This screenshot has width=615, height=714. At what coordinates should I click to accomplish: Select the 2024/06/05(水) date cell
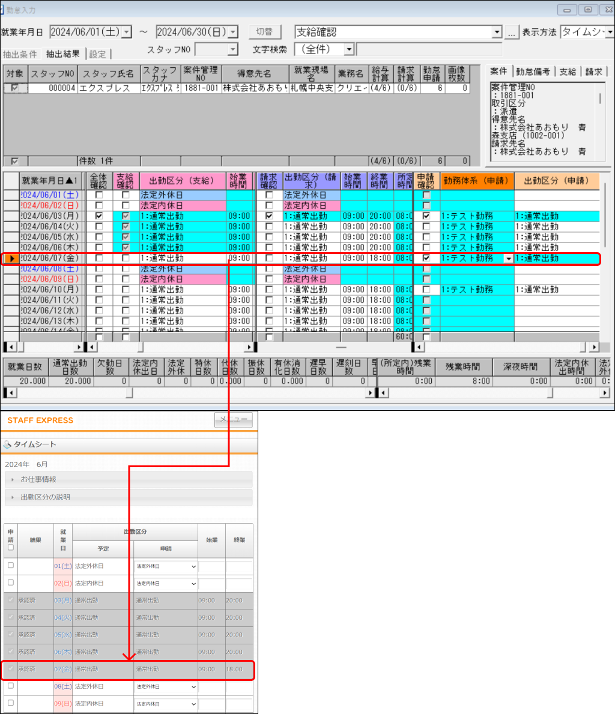click(50, 237)
